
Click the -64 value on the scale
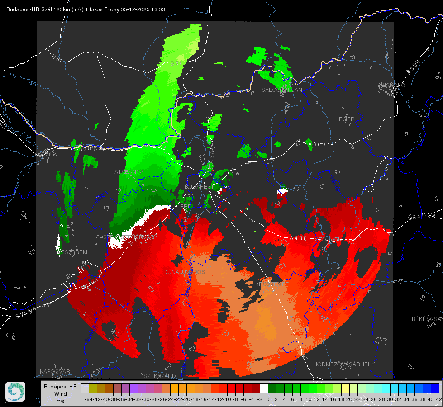point(89,399)
